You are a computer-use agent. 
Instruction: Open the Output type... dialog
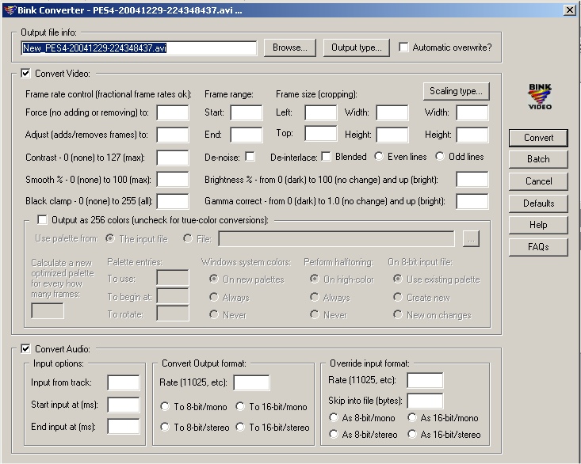pos(356,48)
